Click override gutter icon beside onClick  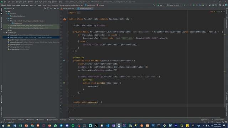64,83
